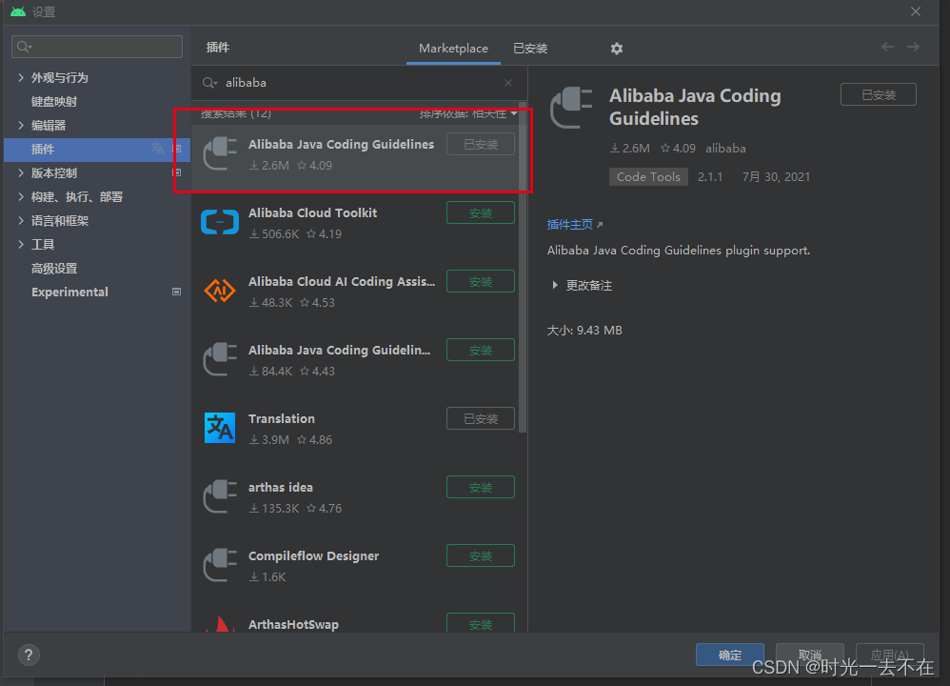950x686 pixels.
Task: Expand the 更改备注 section
Action: coord(554,285)
